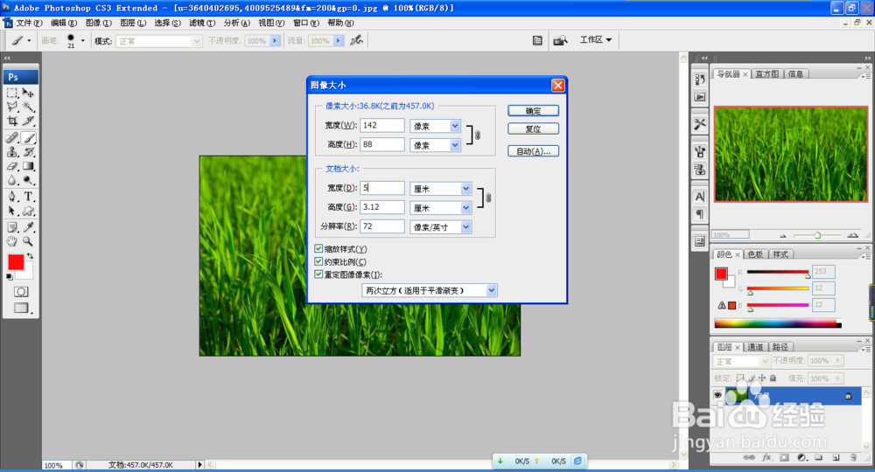Select the Healing Brush tool

11,137
